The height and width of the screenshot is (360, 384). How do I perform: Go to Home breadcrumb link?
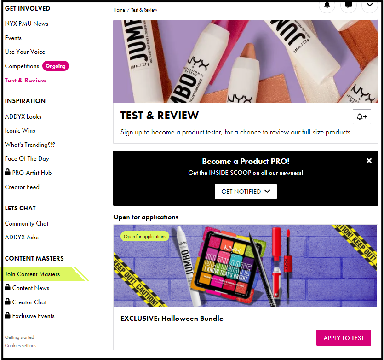119,10
